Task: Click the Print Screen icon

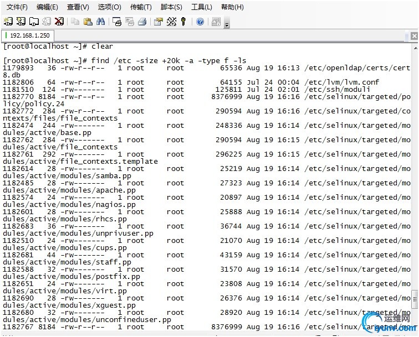Action: [x=117, y=22]
